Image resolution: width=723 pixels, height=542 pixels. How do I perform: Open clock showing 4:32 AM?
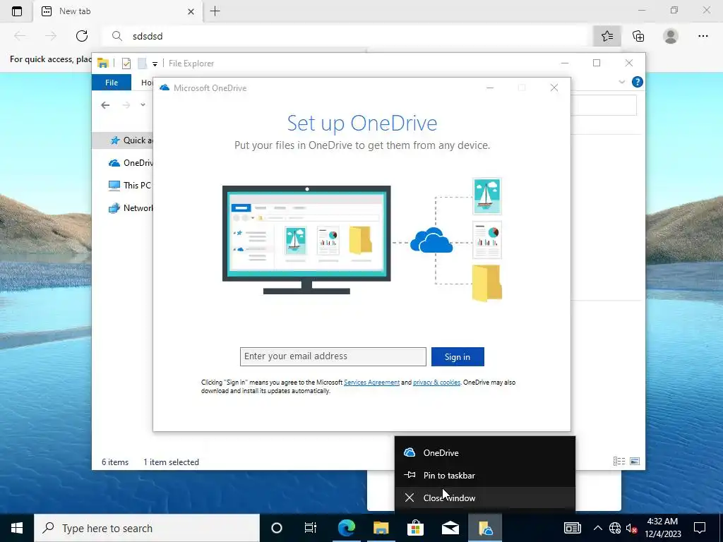point(663,528)
